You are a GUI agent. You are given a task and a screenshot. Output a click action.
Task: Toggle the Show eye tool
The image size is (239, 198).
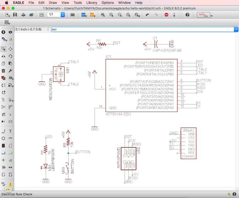pyautogui.click(x=10, y=32)
